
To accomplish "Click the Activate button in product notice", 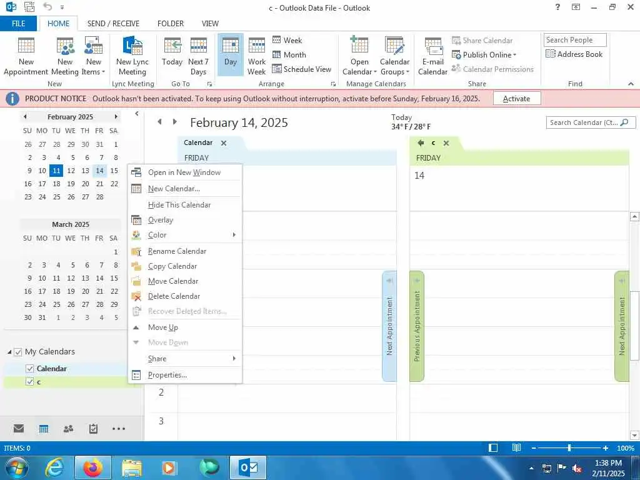I will [517, 98].
